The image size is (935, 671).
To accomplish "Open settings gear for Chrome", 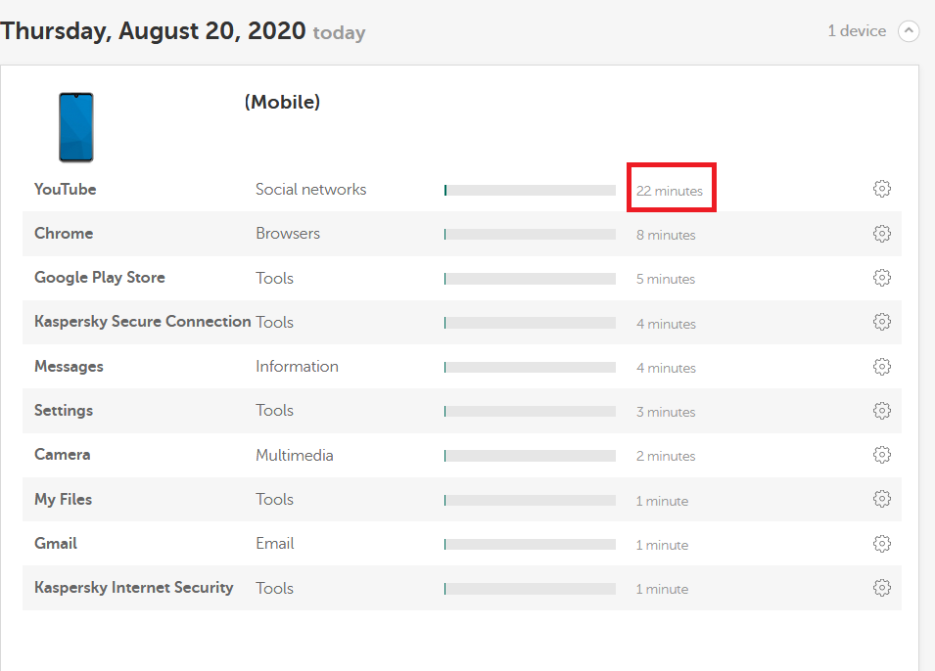I will click(882, 234).
